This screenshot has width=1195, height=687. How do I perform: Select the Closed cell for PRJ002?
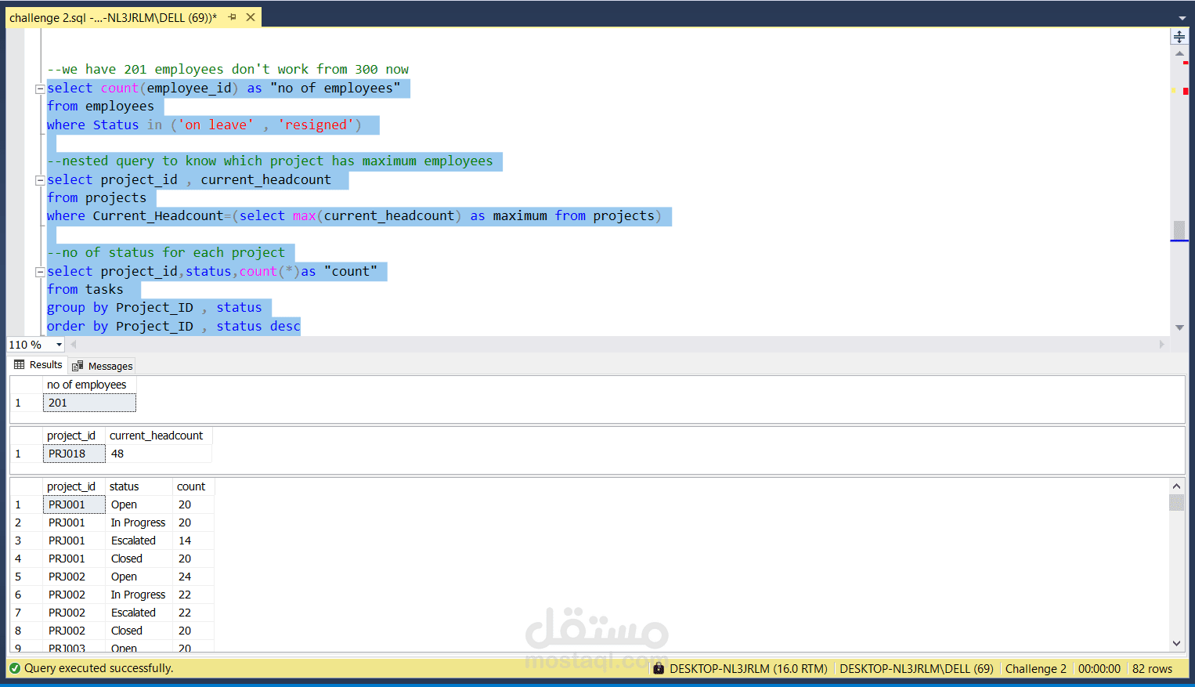point(139,631)
